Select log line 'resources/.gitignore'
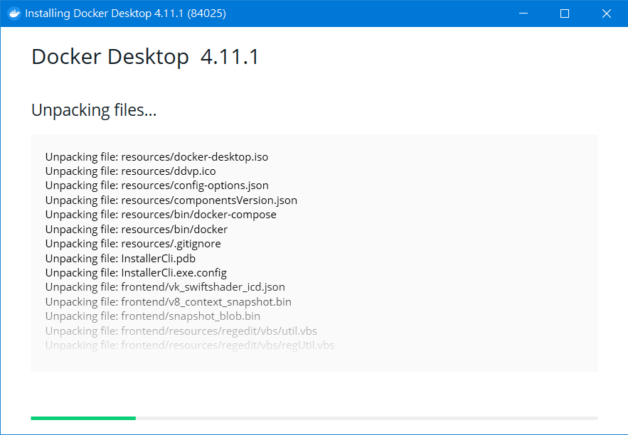 [133, 244]
